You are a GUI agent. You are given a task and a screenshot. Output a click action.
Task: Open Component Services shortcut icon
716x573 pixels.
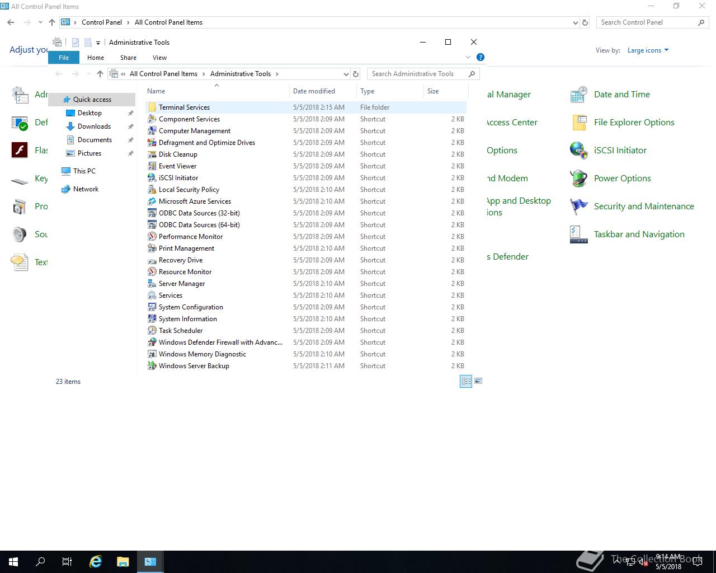tap(152, 119)
